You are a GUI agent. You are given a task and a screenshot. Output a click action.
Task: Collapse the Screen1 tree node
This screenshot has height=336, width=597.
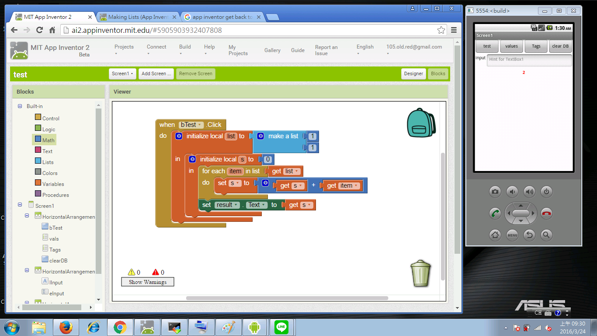pos(20,205)
